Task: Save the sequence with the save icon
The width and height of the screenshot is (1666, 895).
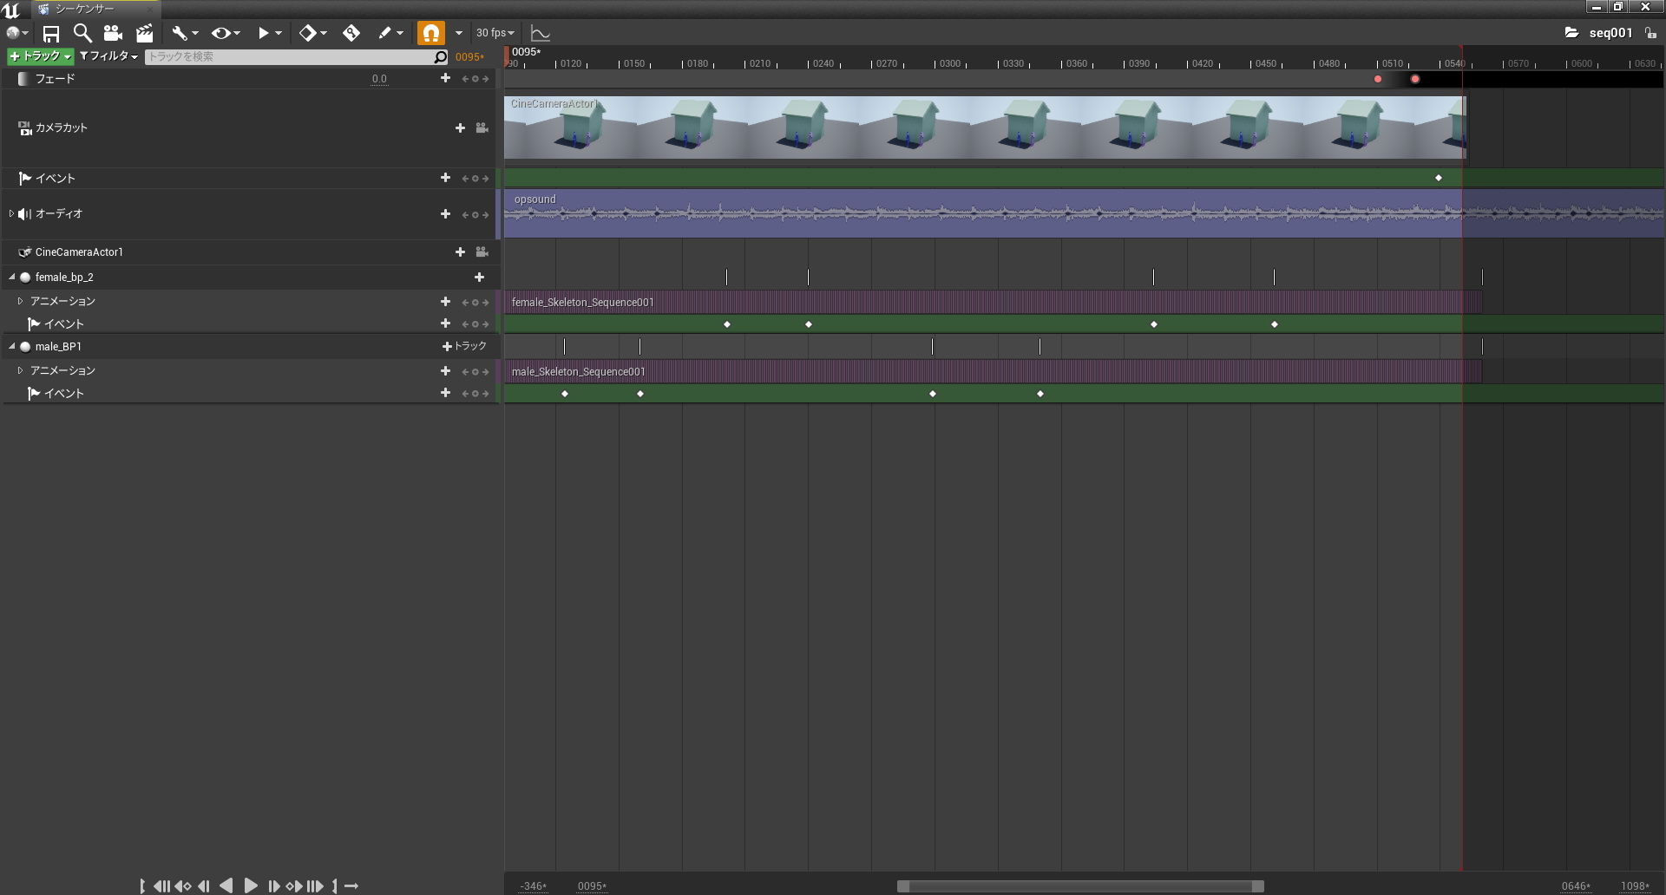Action: coord(51,33)
